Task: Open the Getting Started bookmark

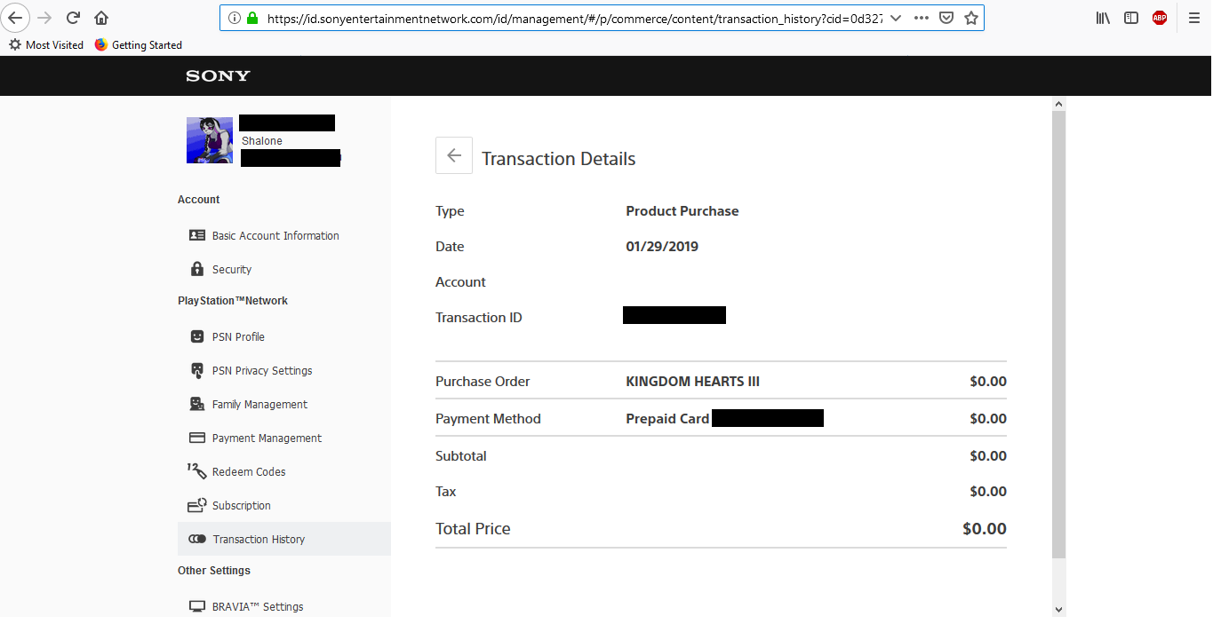Action: click(139, 44)
